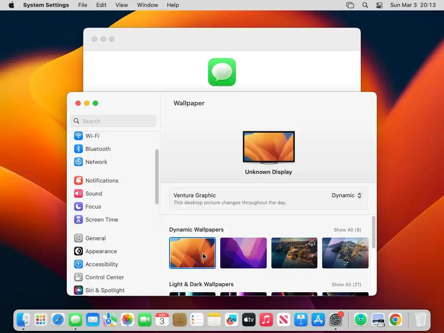Open Launchpad from the Dock
This screenshot has width=444, height=333.
tap(41, 320)
